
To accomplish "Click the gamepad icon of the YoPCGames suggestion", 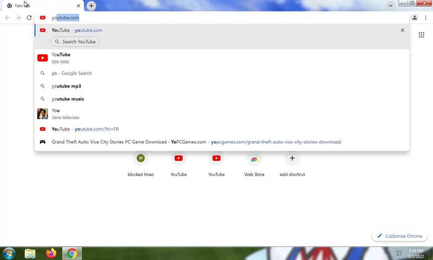I will click(x=43, y=142).
